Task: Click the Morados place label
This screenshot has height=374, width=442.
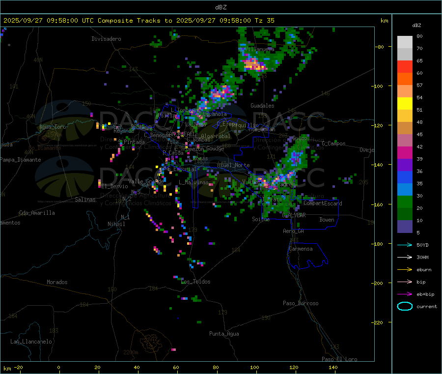Action: click(x=57, y=282)
